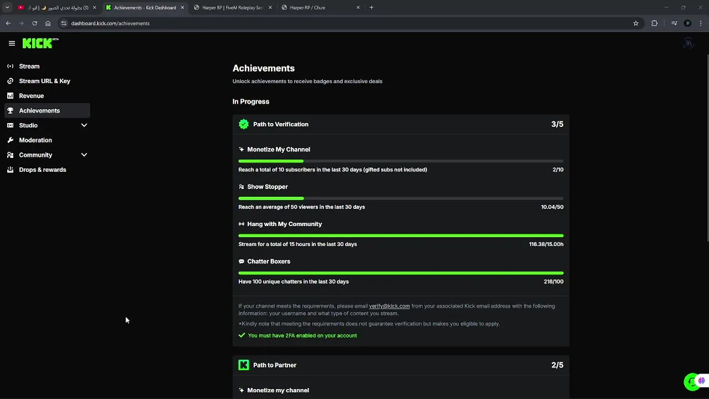Click the green support chat button
709x399 pixels.
coord(691,381)
